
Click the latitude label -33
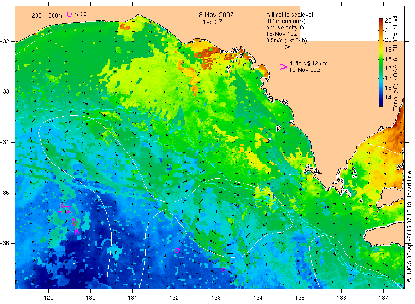tap(5, 92)
